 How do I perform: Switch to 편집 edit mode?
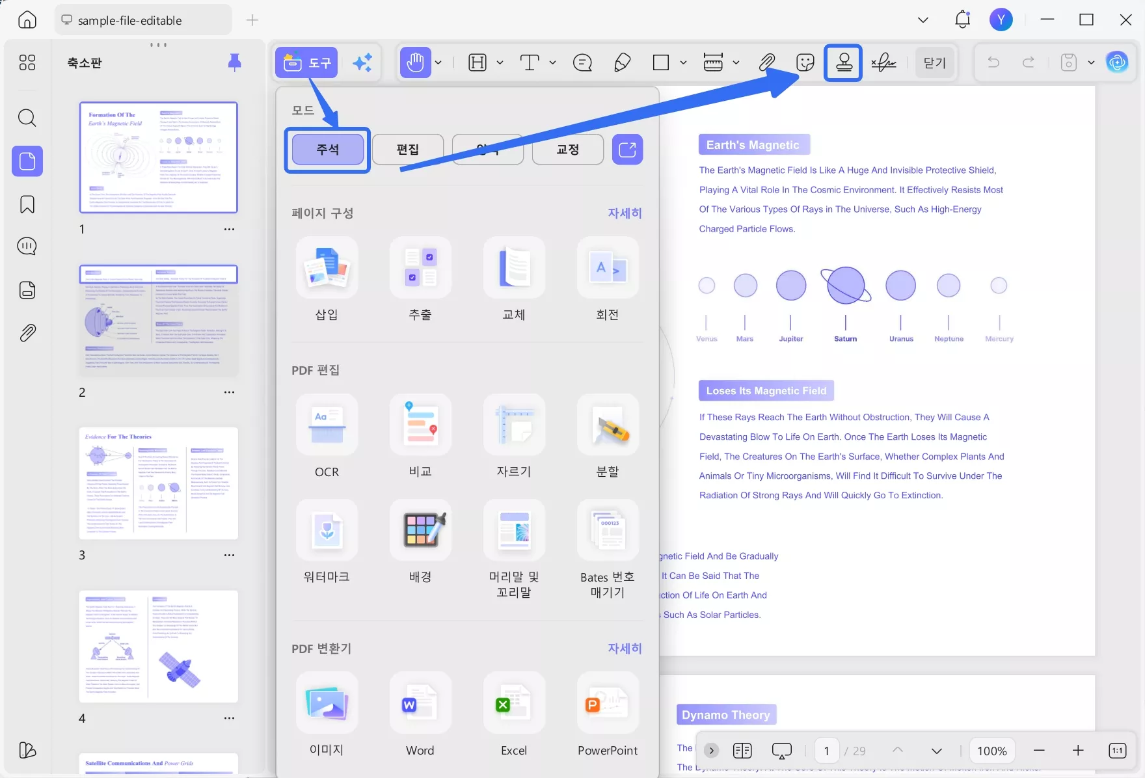click(408, 150)
